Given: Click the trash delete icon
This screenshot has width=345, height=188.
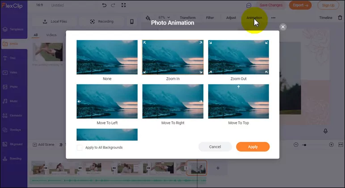Looking at the screenshot, I should [340, 17].
